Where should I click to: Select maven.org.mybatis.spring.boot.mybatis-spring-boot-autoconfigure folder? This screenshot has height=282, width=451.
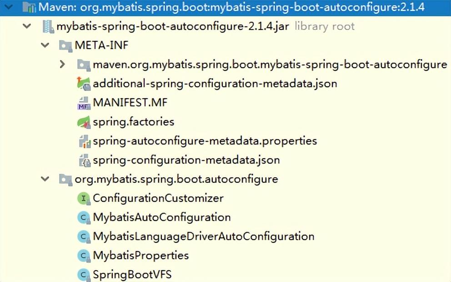tap(270, 65)
